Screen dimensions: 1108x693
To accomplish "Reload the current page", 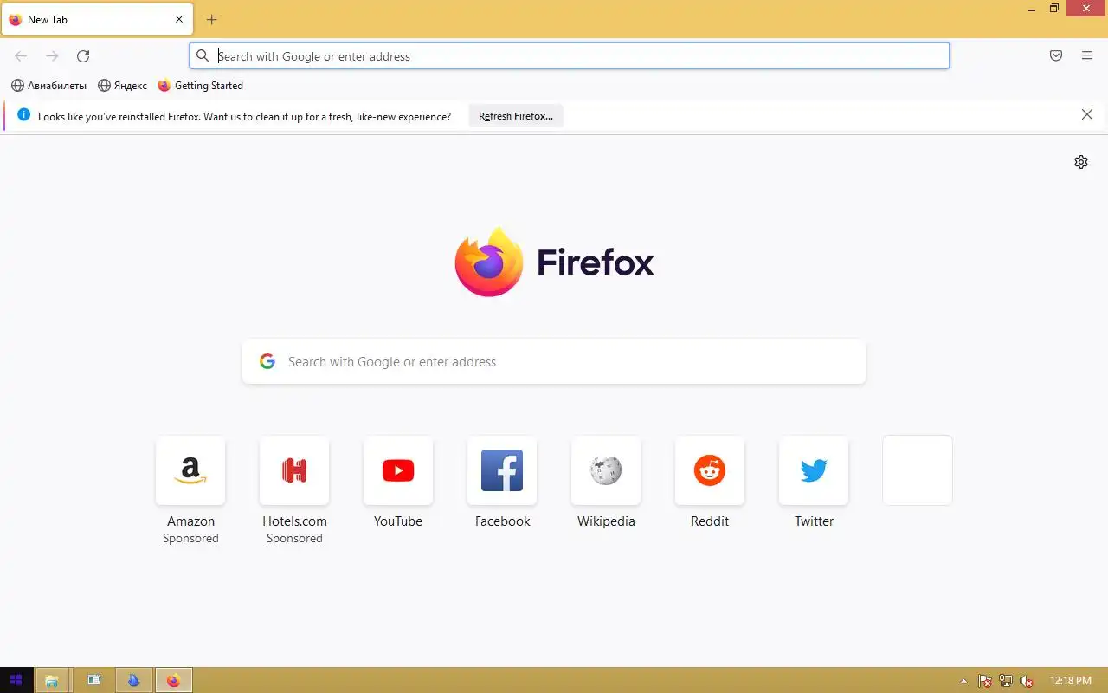I will pyautogui.click(x=83, y=56).
